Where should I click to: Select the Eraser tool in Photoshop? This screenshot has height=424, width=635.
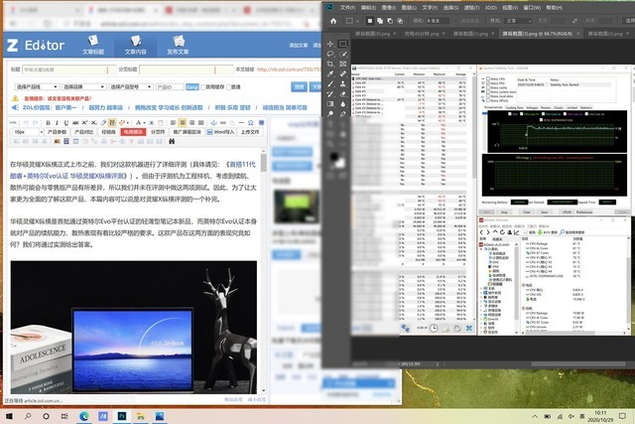coord(343,94)
